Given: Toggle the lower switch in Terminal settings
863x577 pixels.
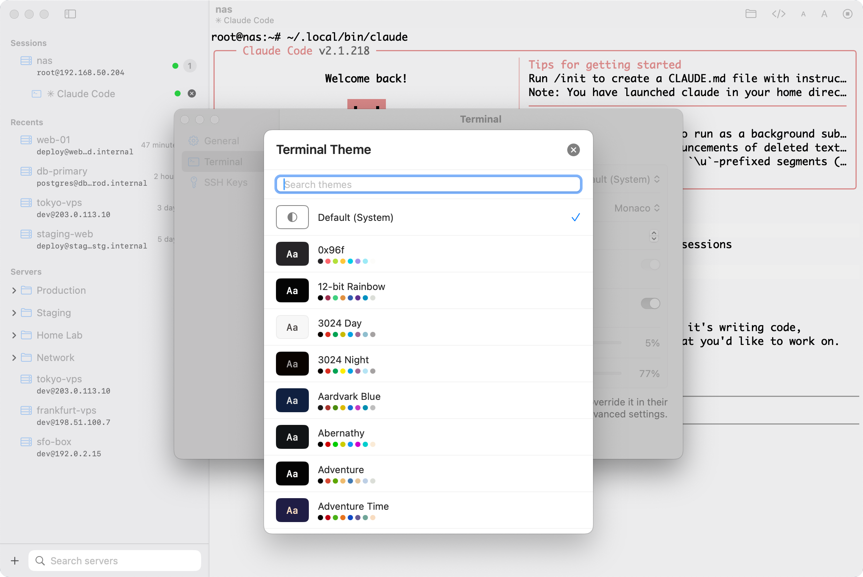Looking at the screenshot, I should (651, 303).
